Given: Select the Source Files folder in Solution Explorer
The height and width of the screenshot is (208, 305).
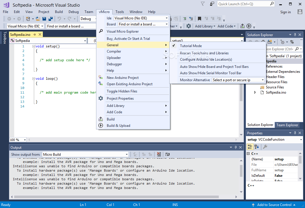Looking at the screenshot, I should pos(275,87).
